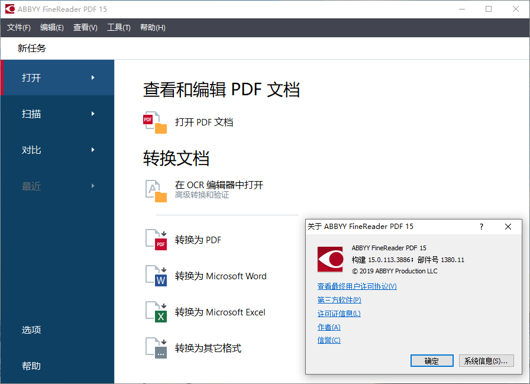Click the Open PDF document icon

[155, 122]
